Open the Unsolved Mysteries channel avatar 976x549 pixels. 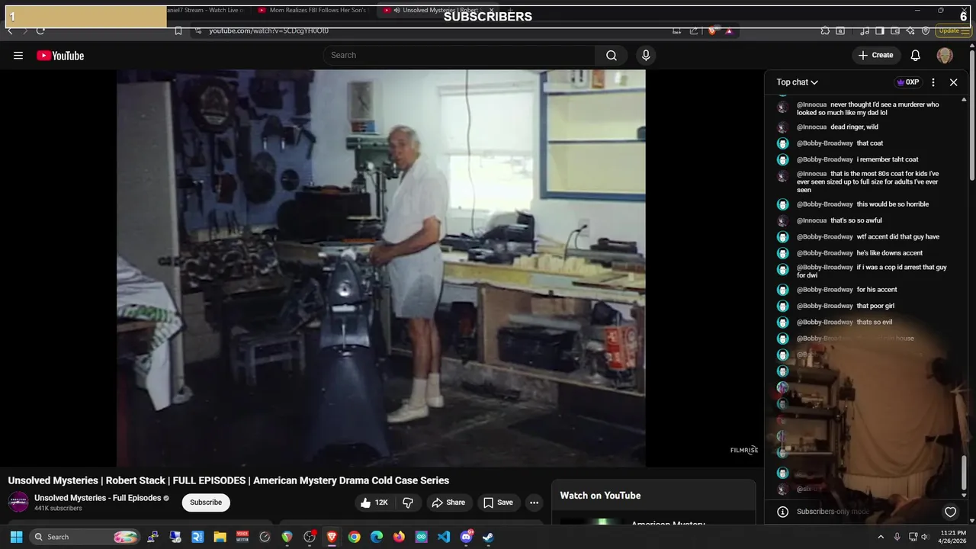pyautogui.click(x=18, y=502)
